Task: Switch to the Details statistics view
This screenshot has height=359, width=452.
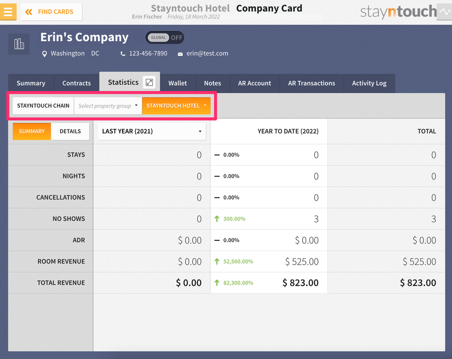Action: click(70, 131)
